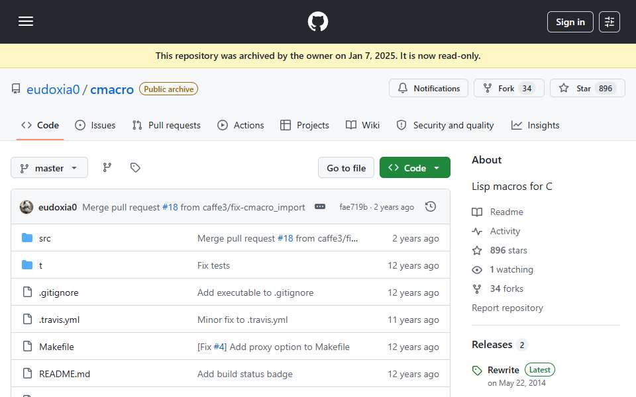This screenshot has height=397, width=636.
Task: Open the .gitignore file
Action: [x=58, y=292]
